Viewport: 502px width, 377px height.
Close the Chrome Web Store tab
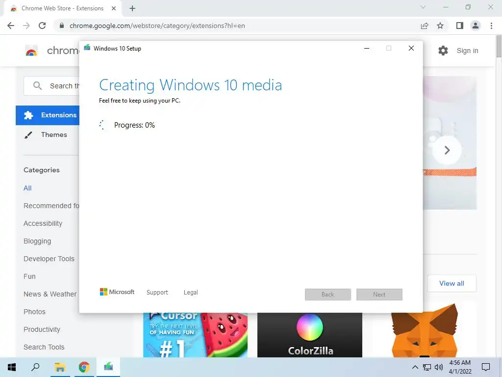pos(114,8)
